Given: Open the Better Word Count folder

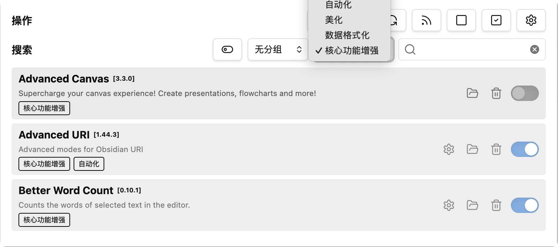Looking at the screenshot, I should (x=472, y=205).
